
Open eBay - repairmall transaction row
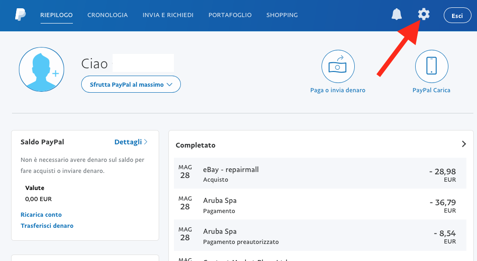coord(320,173)
